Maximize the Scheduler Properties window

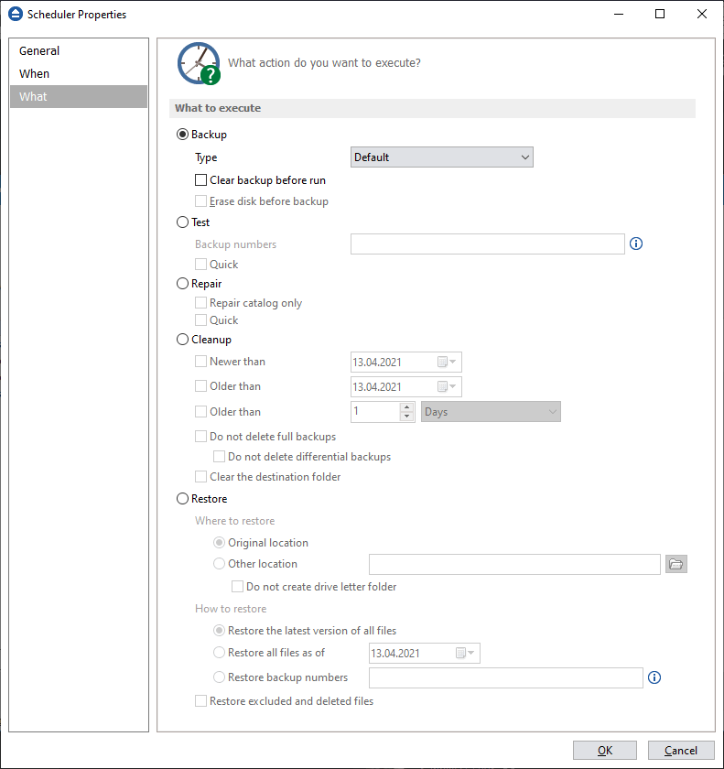660,14
